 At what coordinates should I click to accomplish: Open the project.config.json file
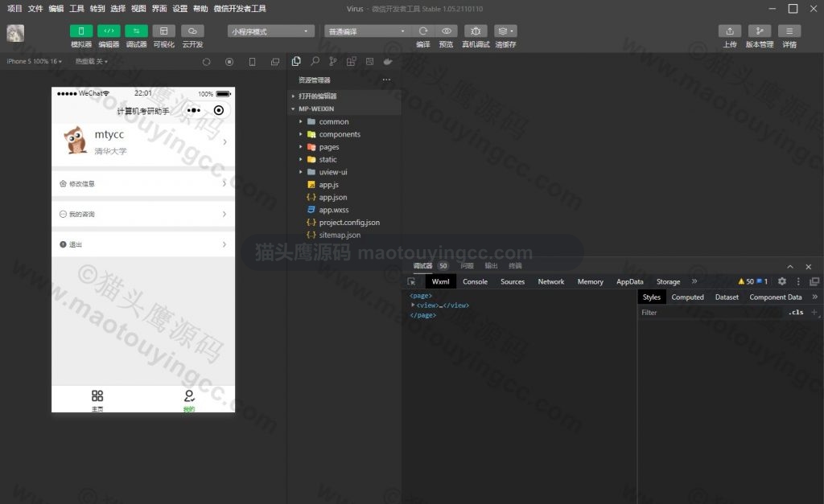pyautogui.click(x=344, y=222)
